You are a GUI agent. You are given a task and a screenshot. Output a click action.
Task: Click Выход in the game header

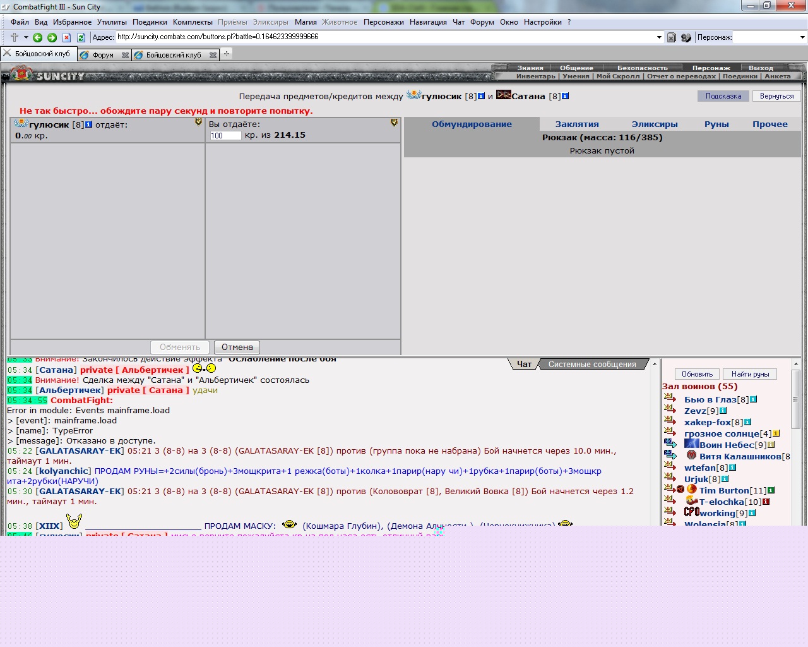(x=761, y=68)
